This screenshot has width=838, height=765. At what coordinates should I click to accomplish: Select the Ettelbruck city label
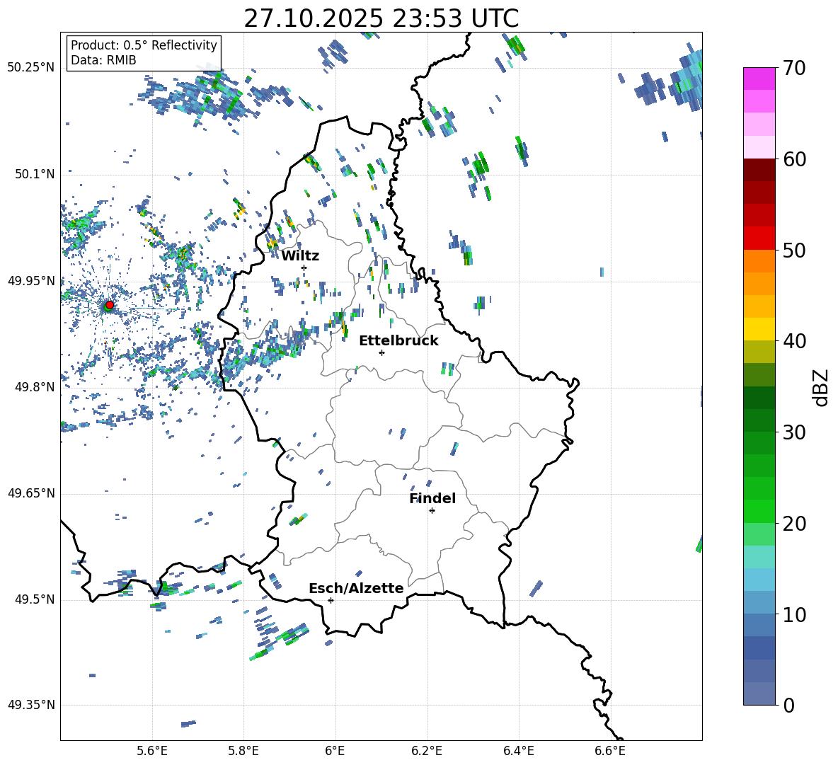(398, 340)
